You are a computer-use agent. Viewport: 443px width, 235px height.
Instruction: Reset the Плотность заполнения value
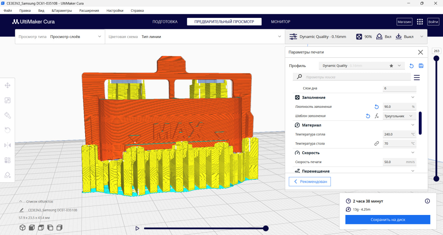click(x=377, y=107)
